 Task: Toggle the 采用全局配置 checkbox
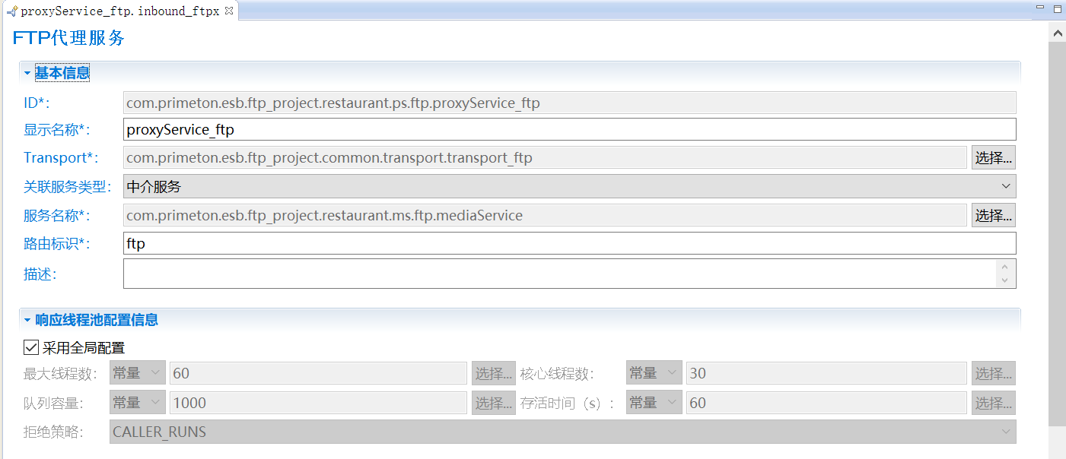point(31,348)
